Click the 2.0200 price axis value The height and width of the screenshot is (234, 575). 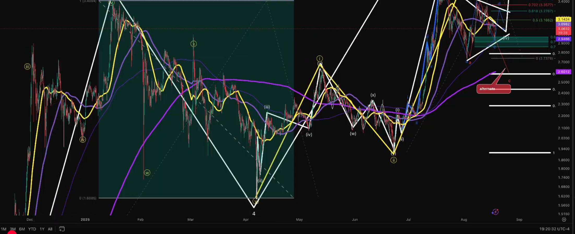[564, 138]
